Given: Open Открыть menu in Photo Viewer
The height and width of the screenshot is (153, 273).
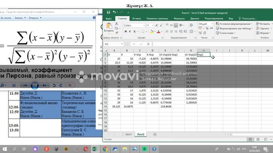Looking at the screenshot, I should pos(35,18).
